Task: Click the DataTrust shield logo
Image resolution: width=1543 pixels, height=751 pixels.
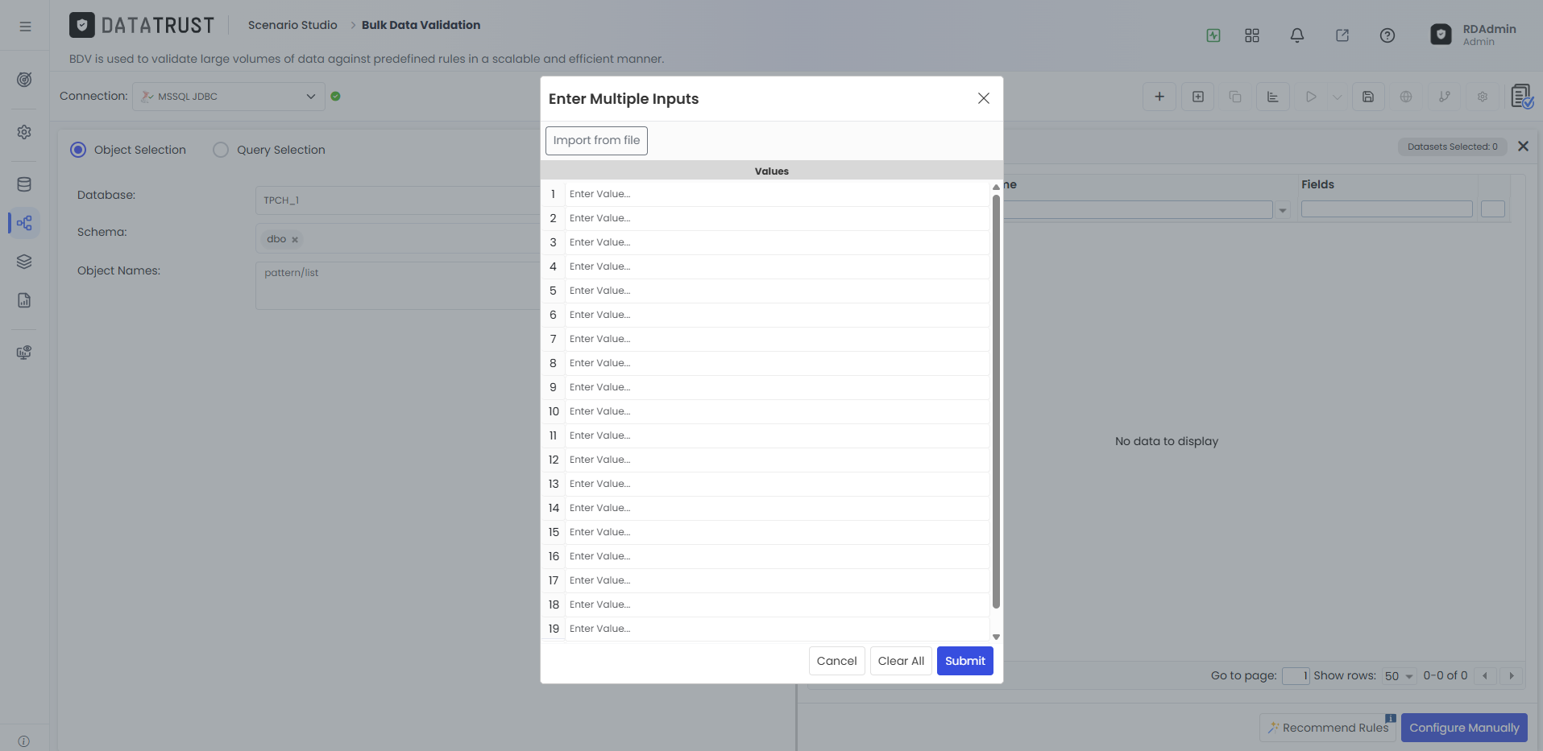Action: click(82, 25)
